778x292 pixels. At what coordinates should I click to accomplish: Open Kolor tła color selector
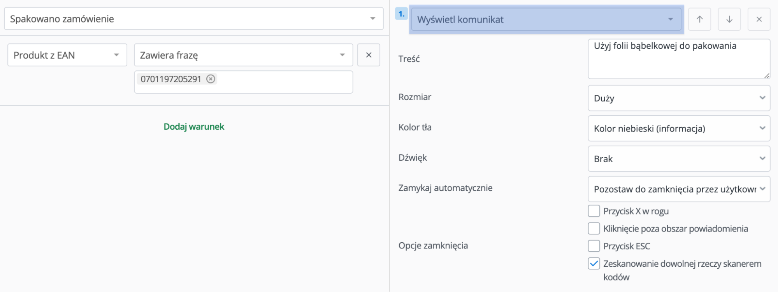pos(679,129)
